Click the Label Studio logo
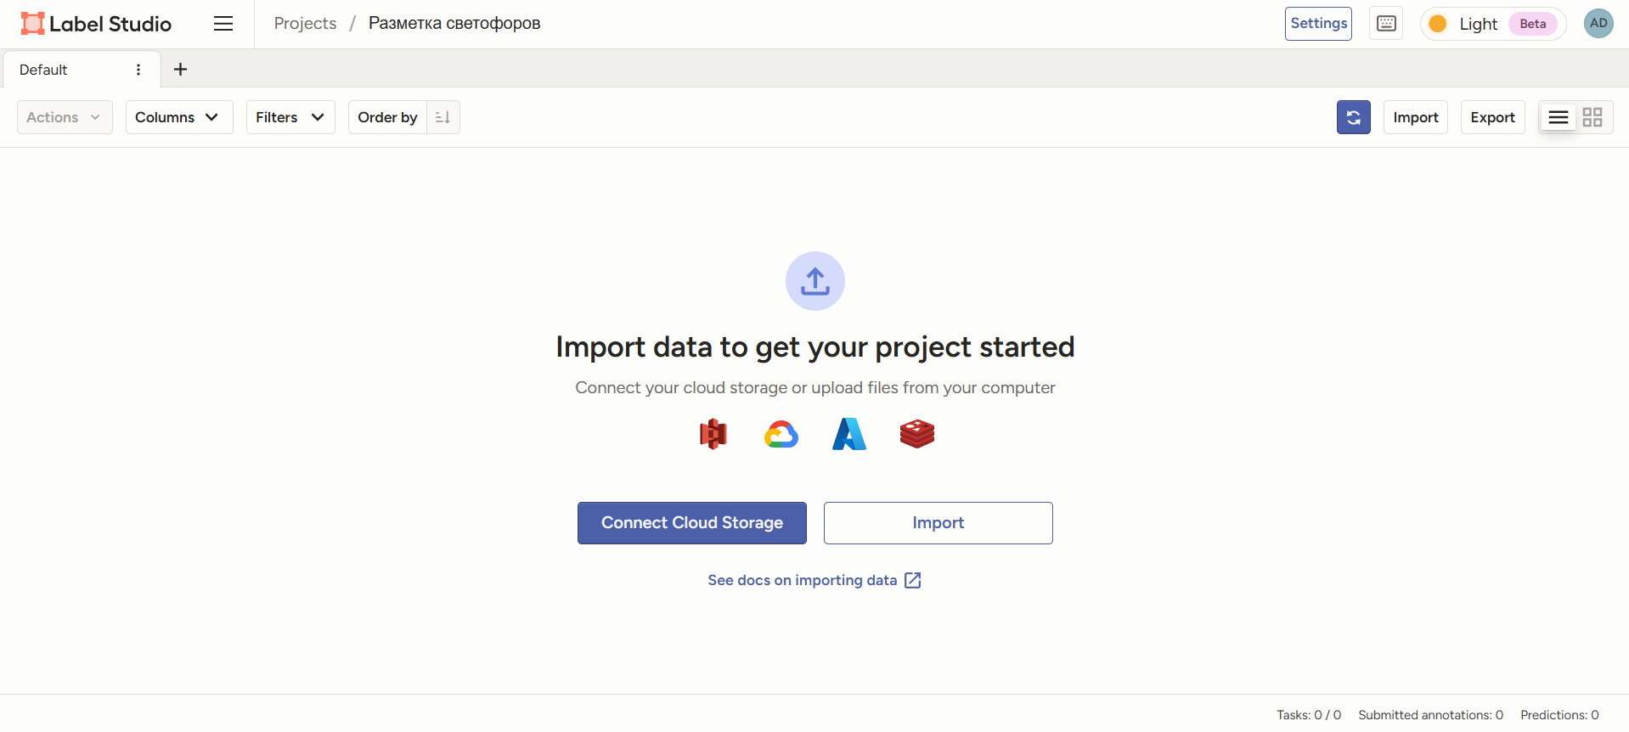This screenshot has width=1629, height=732. click(96, 24)
